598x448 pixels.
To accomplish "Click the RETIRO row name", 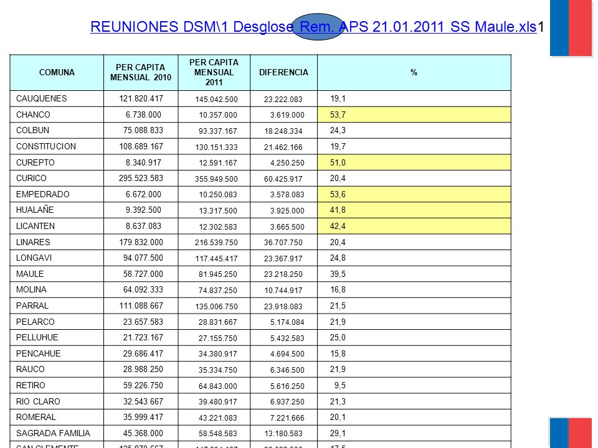I will [31, 386].
